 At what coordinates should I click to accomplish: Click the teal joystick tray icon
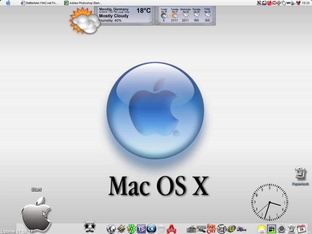(x=293, y=3)
